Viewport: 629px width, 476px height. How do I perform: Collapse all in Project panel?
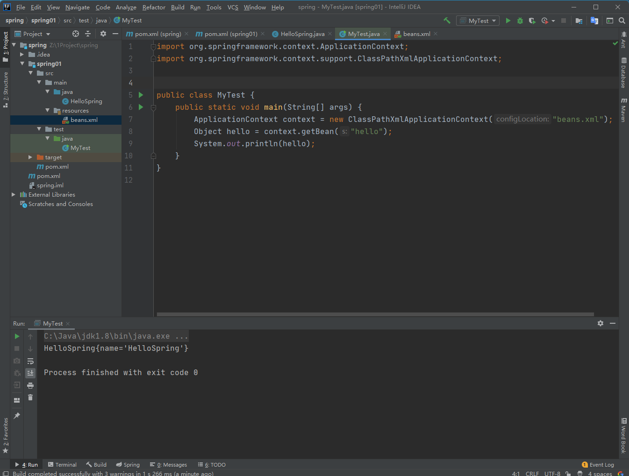tap(88, 34)
